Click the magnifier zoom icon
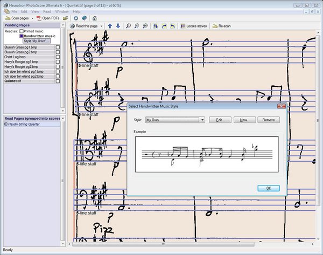This screenshot has width=323, height=255. [128, 26]
